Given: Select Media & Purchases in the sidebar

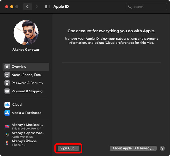Looking at the screenshot, I should pos(26,113).
